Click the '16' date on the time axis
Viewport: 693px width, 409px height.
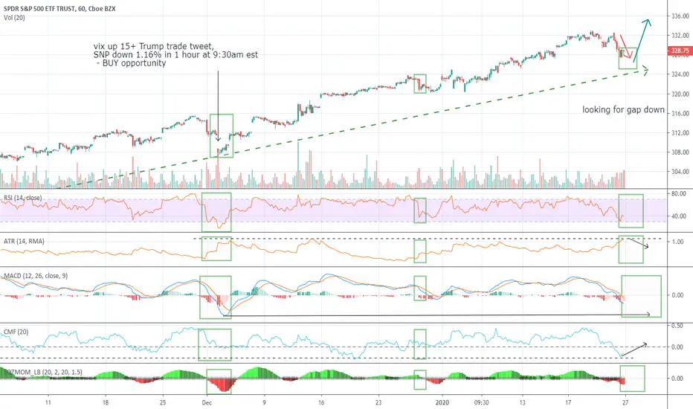321,402
